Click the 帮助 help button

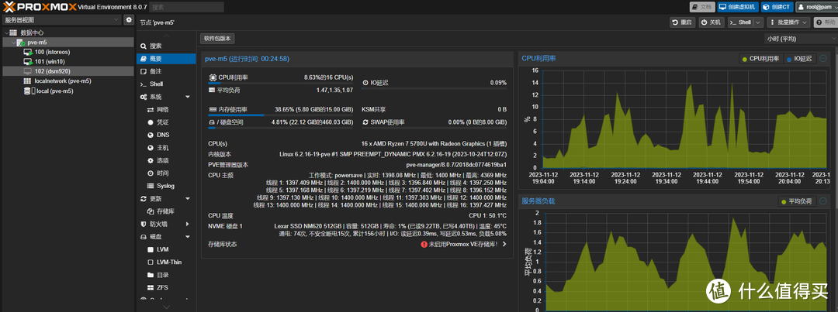coord(826,22)
